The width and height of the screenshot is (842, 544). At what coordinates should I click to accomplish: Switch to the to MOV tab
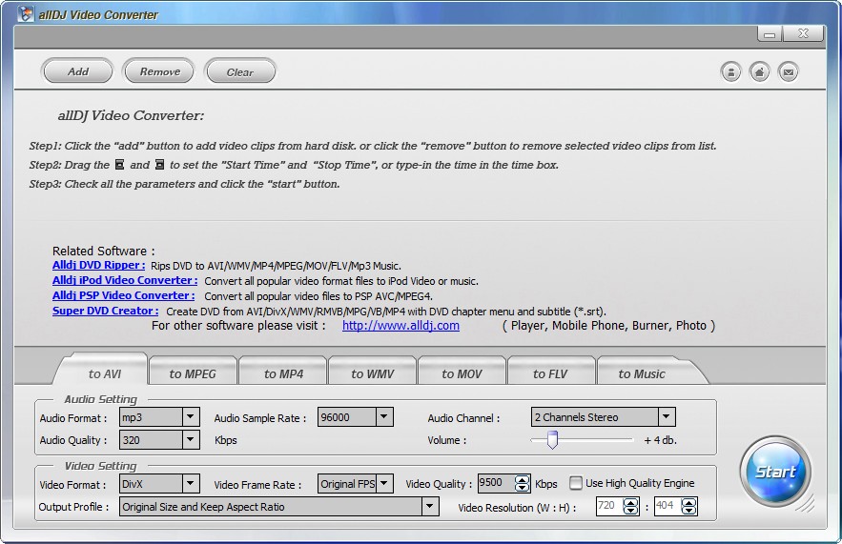(x=462, y=373)
